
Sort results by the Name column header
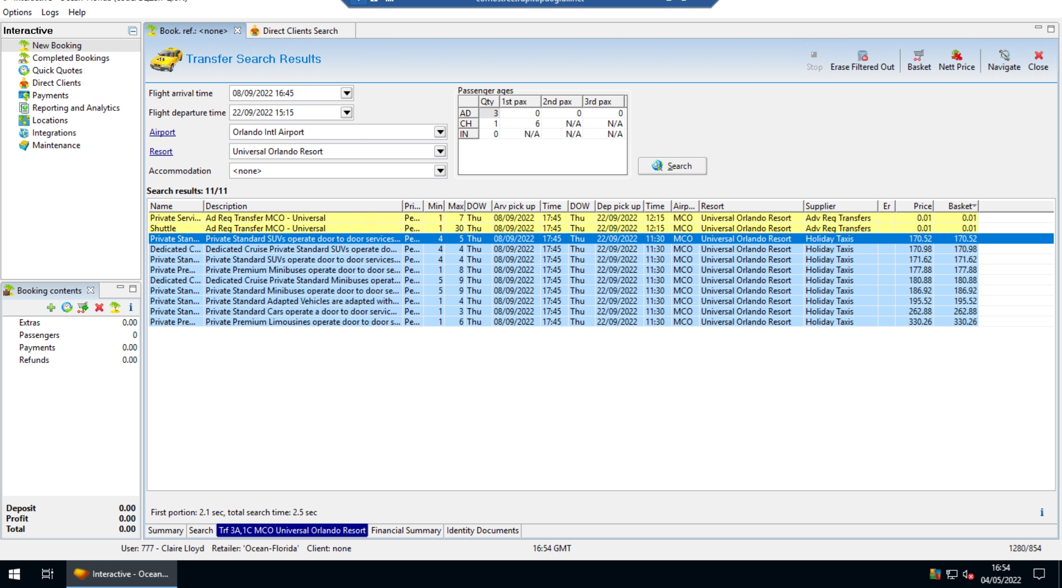point(176,206)
